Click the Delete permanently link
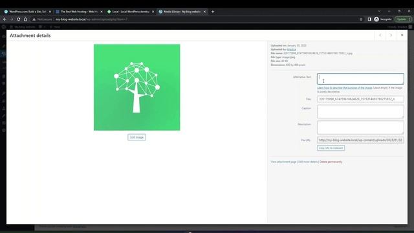414x233 pixels. (x=331, y=162)
